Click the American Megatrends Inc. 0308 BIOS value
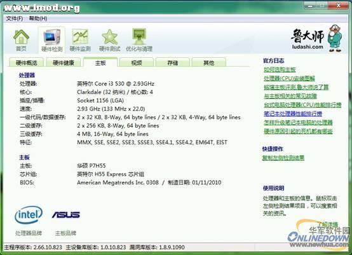 [149, 183]
